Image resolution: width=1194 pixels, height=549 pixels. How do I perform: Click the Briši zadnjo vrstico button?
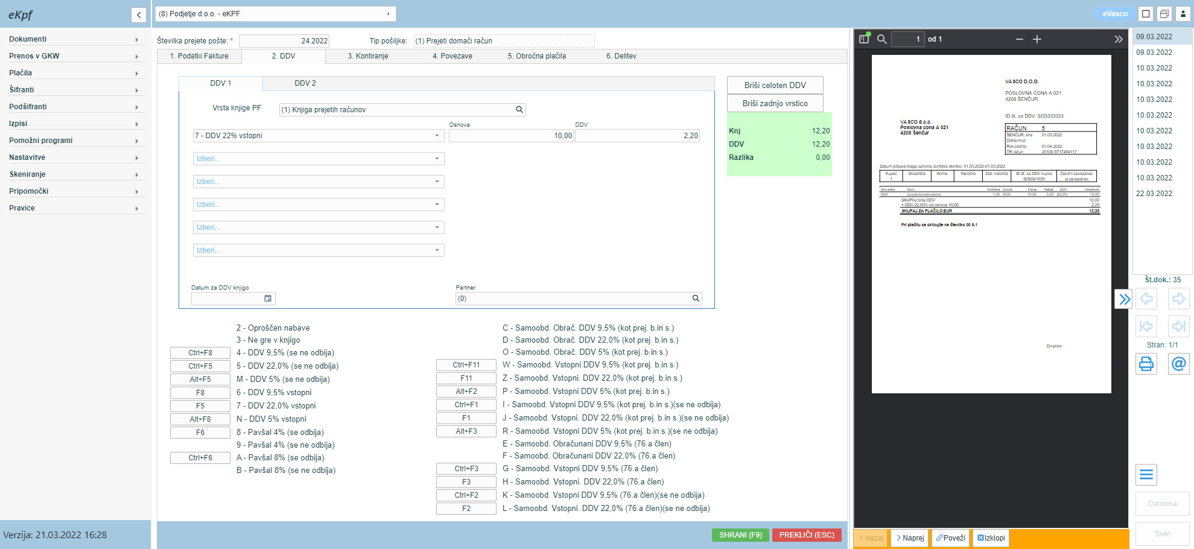click(775, 103)
